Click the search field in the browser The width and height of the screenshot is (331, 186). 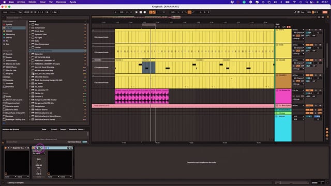click(x=47, y=18)
